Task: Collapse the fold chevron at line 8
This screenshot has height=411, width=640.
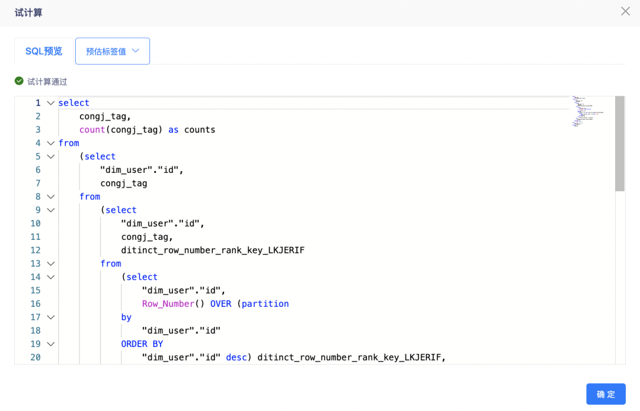Action: [x=50, y=197]
